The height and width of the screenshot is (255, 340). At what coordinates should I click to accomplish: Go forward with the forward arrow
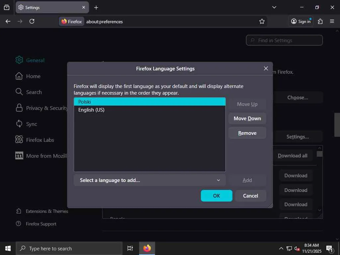pos(20,21)
